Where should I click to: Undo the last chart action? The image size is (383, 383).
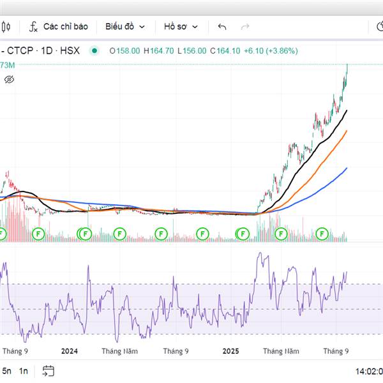[222, 27]
